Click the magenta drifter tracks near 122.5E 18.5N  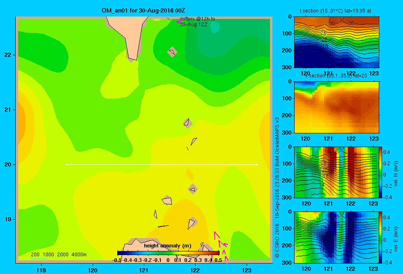221,247
